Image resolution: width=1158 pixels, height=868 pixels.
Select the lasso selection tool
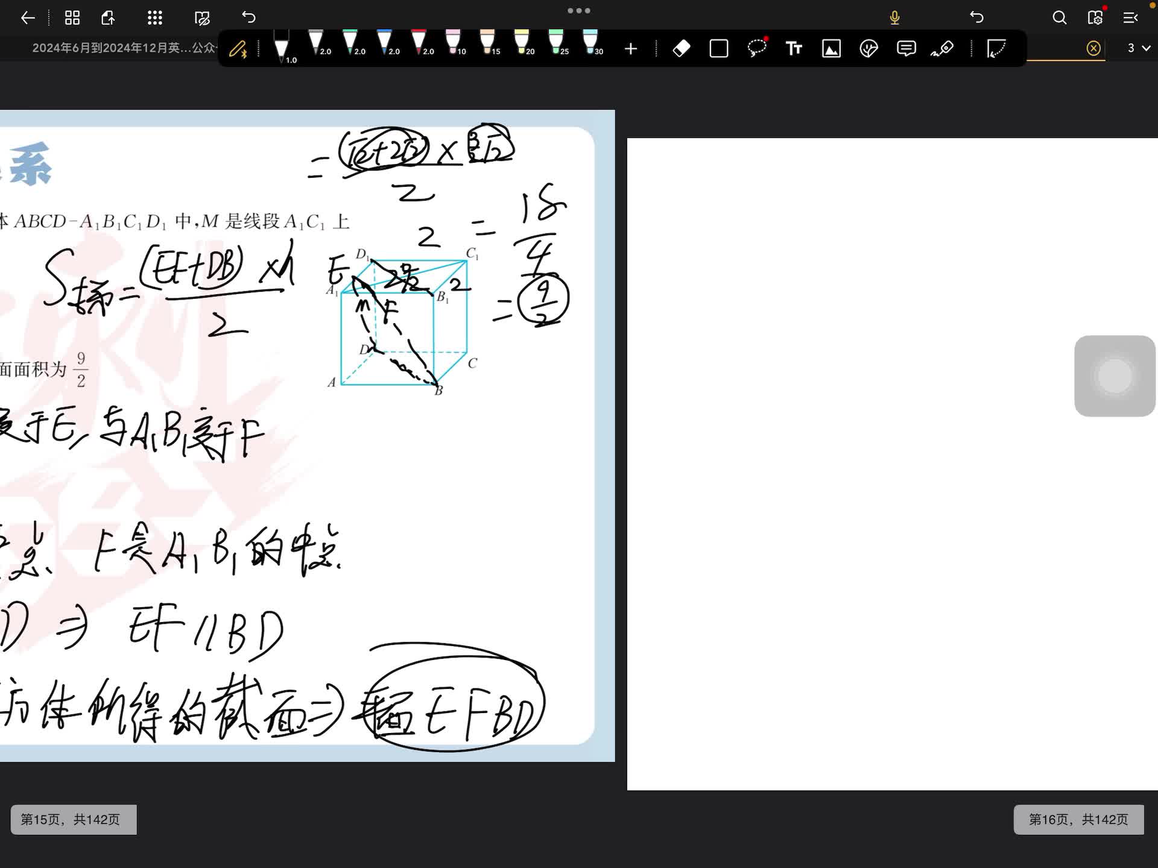(x=756, y=48)
